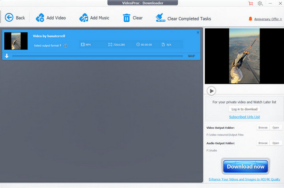Open the Anniversary Offer link
This screenshot has width=284, height=188.
point(268,19)
